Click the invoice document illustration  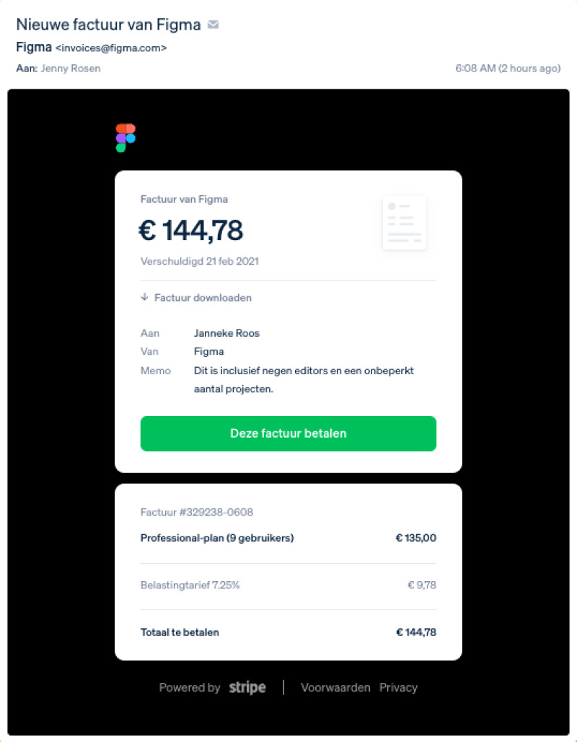point(404,223)
